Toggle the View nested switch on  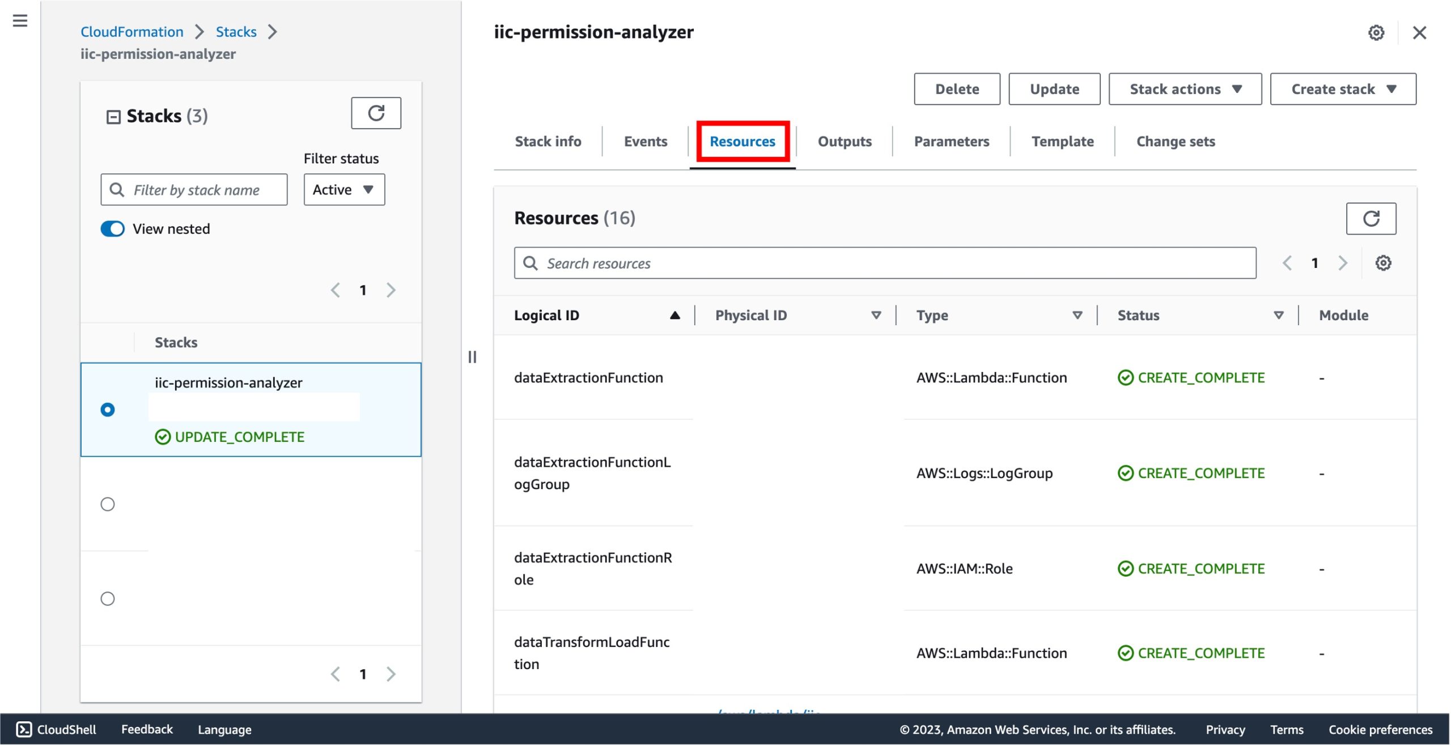[x=114, y=227]
